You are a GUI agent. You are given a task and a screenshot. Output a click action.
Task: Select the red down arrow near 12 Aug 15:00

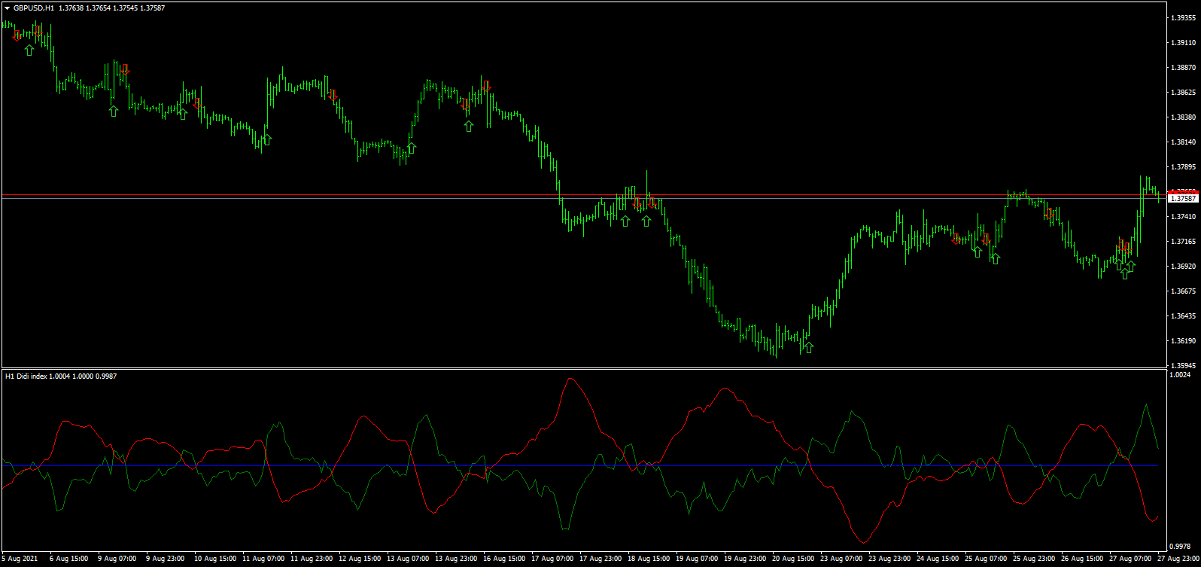coord(333,95)
